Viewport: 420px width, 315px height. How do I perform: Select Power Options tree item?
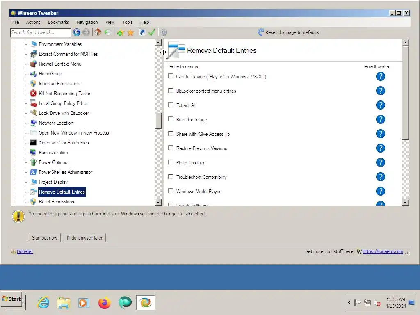[x=53, y=162]
